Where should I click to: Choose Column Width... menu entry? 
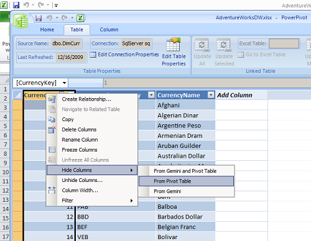92,190
